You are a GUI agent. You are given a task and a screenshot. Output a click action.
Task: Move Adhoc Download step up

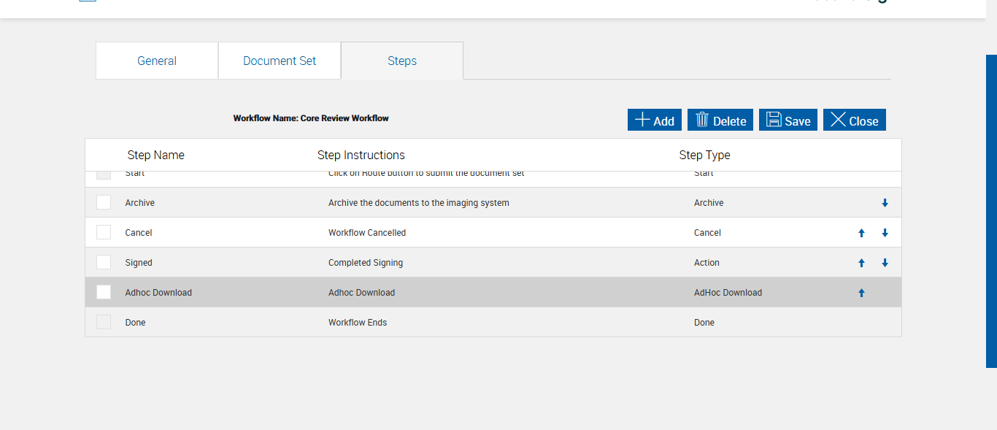(x=861, y=293)
